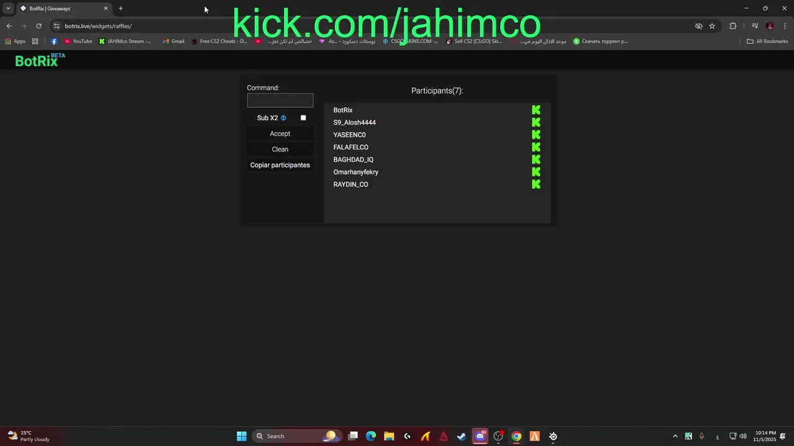794x446 pixels.
Task: Open Task View from the taskbar
Action: pyautogui.click(x=353, y=436)
